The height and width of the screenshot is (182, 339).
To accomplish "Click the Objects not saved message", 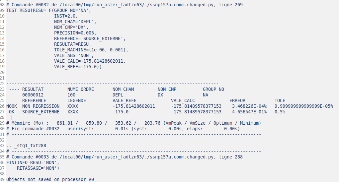I will 50,179.
